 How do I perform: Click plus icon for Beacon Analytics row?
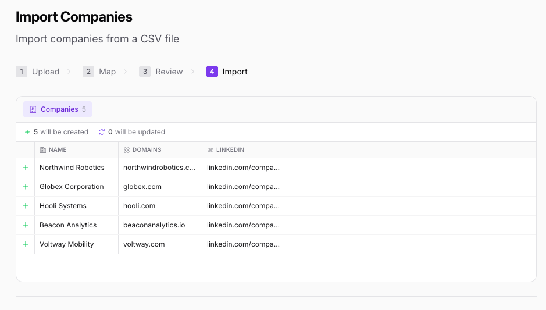26,225
